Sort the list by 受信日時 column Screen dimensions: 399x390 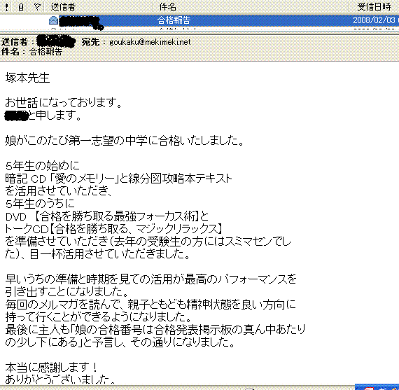374,7
